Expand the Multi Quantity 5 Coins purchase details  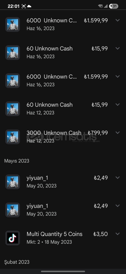tap(118, 234)
